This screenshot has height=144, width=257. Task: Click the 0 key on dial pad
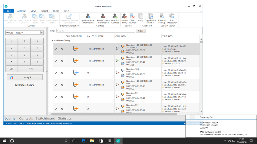click(x=24, y=62)
